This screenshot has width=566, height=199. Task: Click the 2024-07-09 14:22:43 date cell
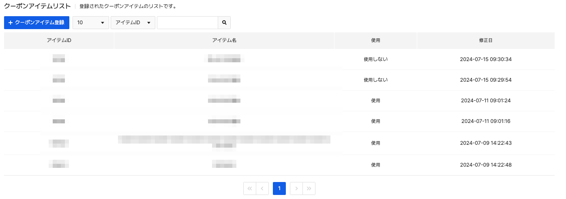point(486,143)
